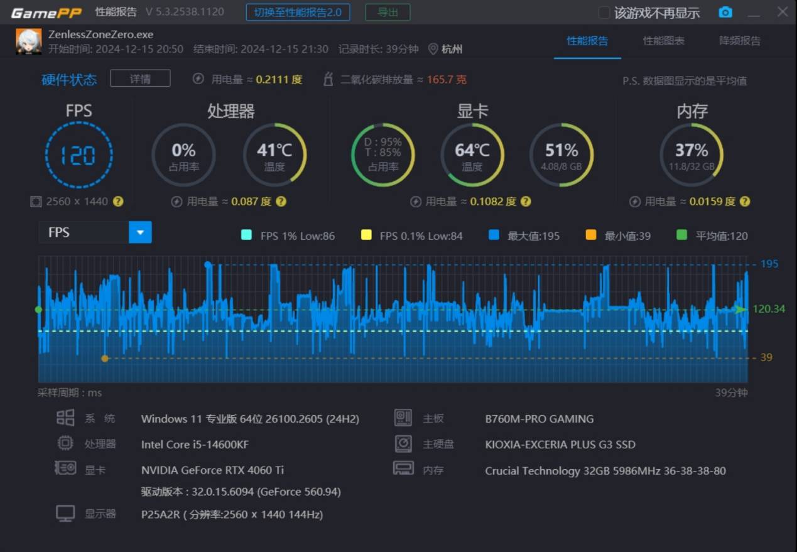This screenshot has width=797, height=552.
Task: Click the power icon beside memory 用电量
Action: coord(635,202)
